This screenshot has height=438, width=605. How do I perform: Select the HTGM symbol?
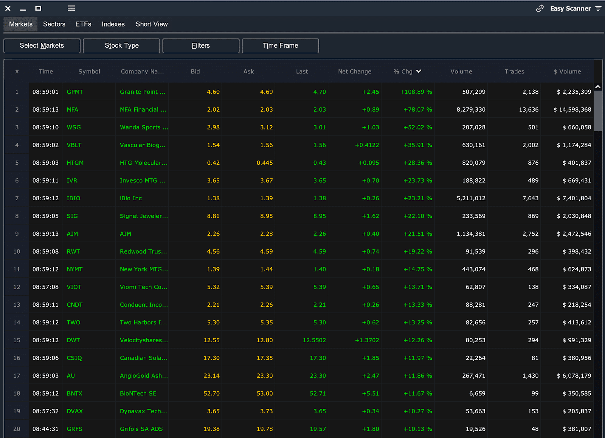coord(75,163)
